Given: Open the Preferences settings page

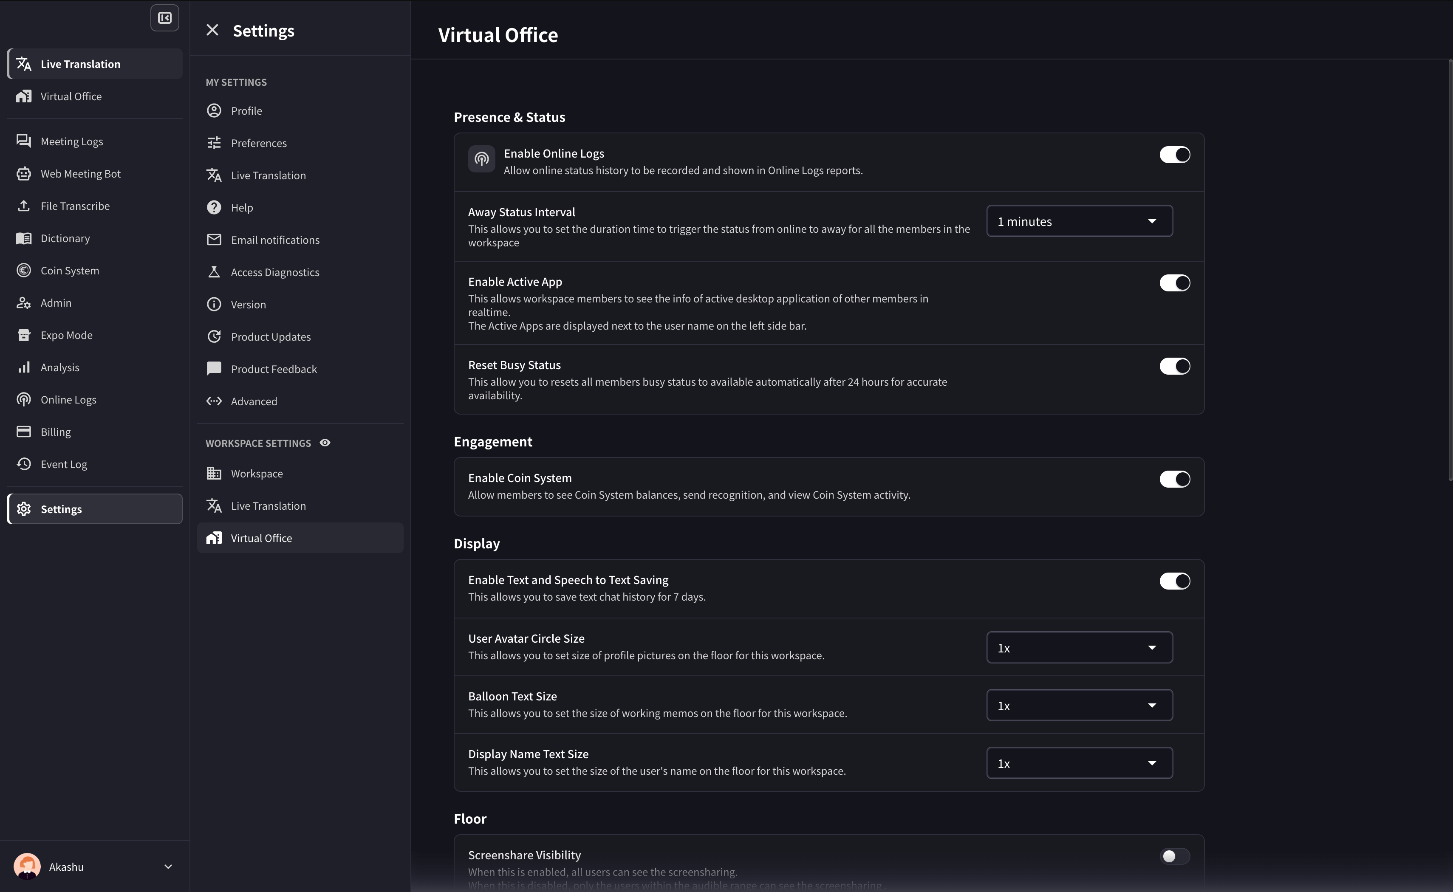Looking at the screenshot, I should (300, 143).
